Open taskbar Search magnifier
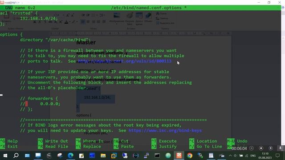Viewport: 285px width, 160px height. coord(16,156)
